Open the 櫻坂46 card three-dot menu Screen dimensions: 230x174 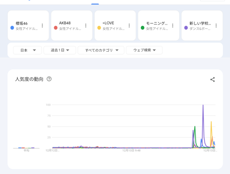[42, 25]
